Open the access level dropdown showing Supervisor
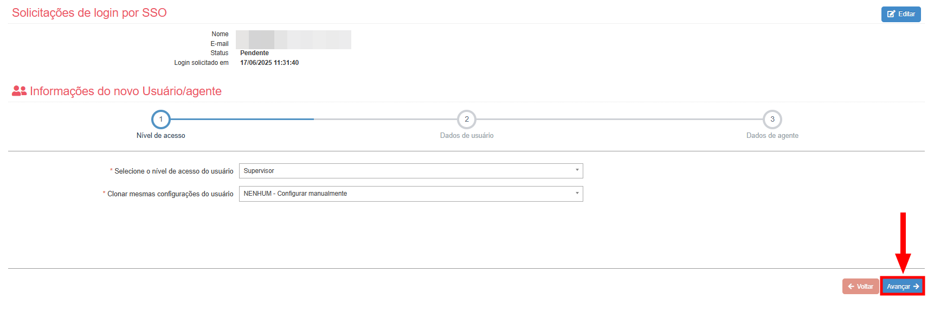This screenshot has width=934, height=312. click(407, 171)
